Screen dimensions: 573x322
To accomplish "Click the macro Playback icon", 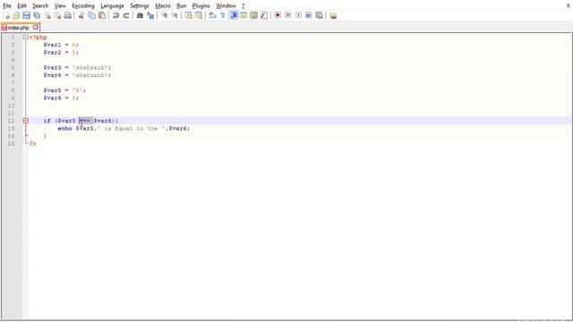I will [x=298, y=15].
